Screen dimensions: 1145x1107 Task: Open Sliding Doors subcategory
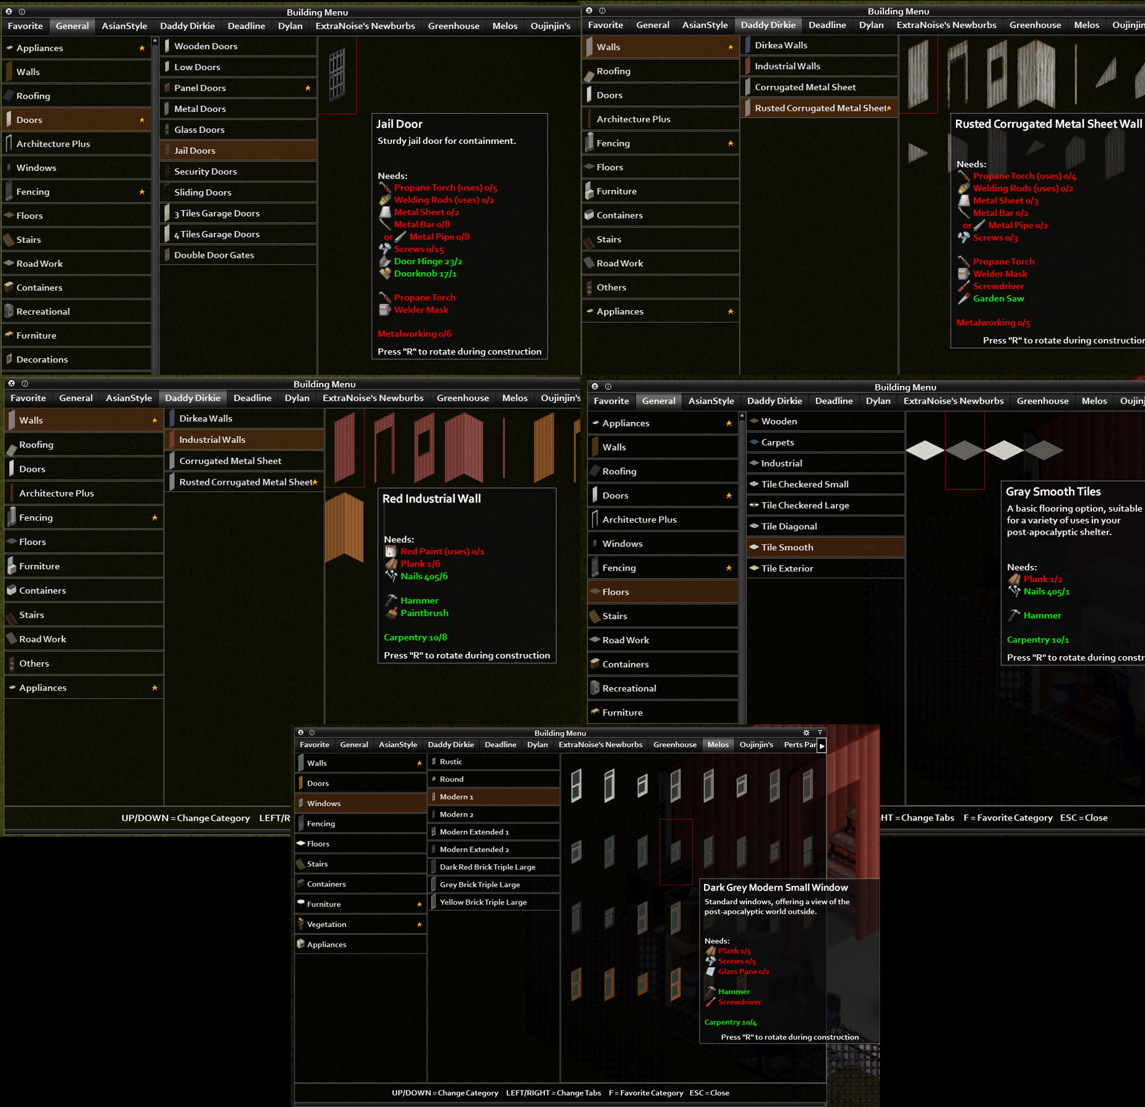click(238, 192)
